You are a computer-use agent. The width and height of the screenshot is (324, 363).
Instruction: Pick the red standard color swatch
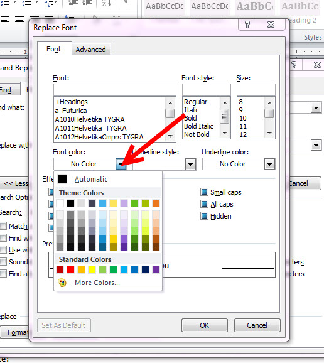pyautogui.click(x=70, y=269)
